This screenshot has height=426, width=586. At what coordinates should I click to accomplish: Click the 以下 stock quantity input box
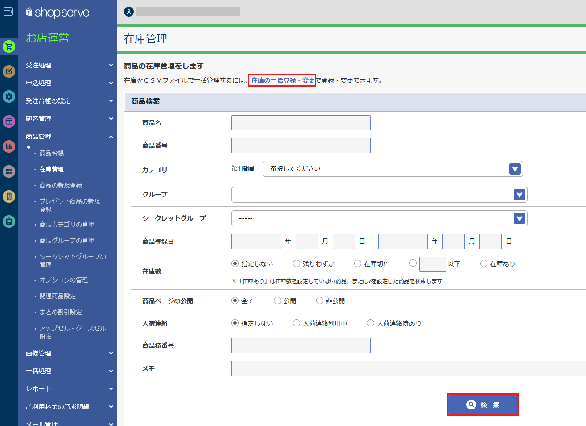point(433,264)
